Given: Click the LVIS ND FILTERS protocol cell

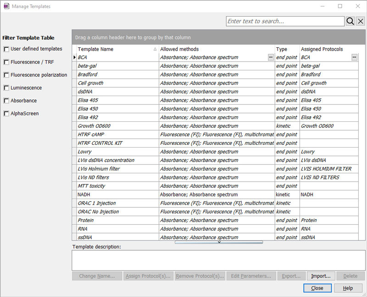Looking at the screenshot, I should pyautogui.click(x=329, y=177).
